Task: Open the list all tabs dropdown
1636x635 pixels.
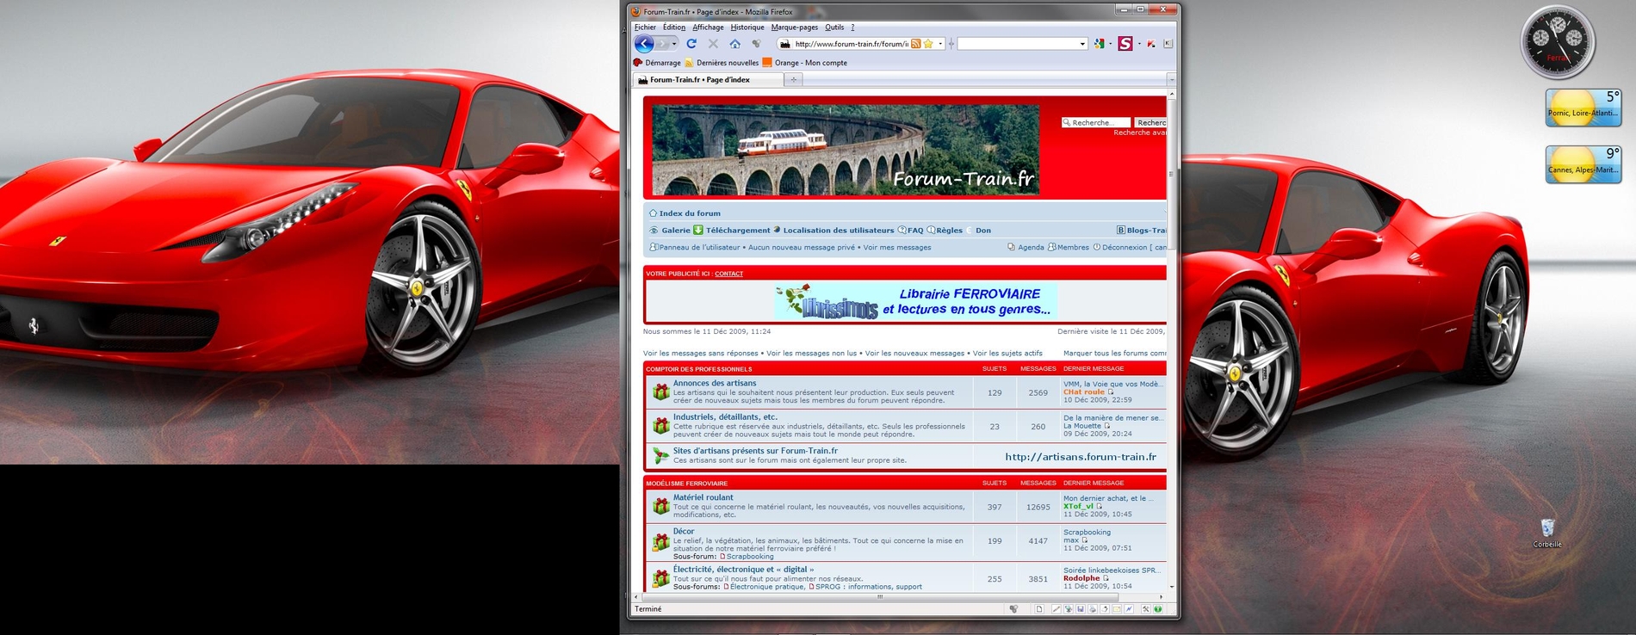Action: pos(1171,79)
